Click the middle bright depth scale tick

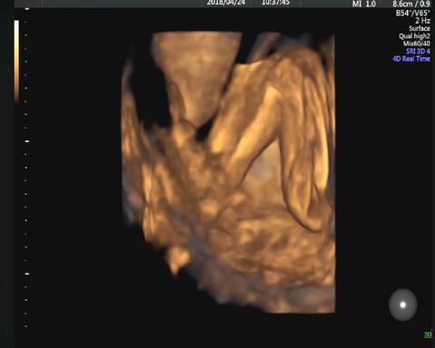(27, 141)
